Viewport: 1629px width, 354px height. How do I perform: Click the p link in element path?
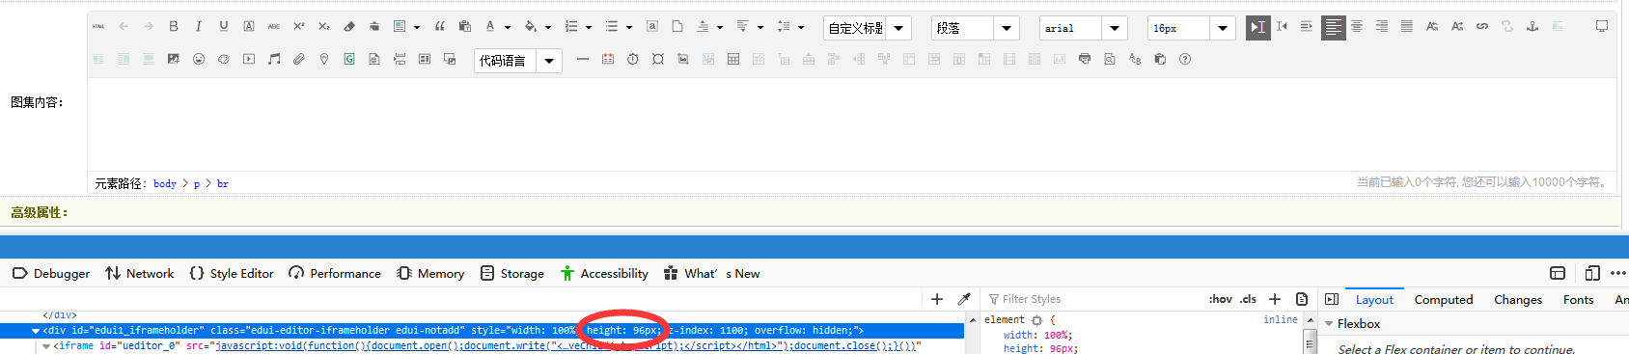point(197,183)
